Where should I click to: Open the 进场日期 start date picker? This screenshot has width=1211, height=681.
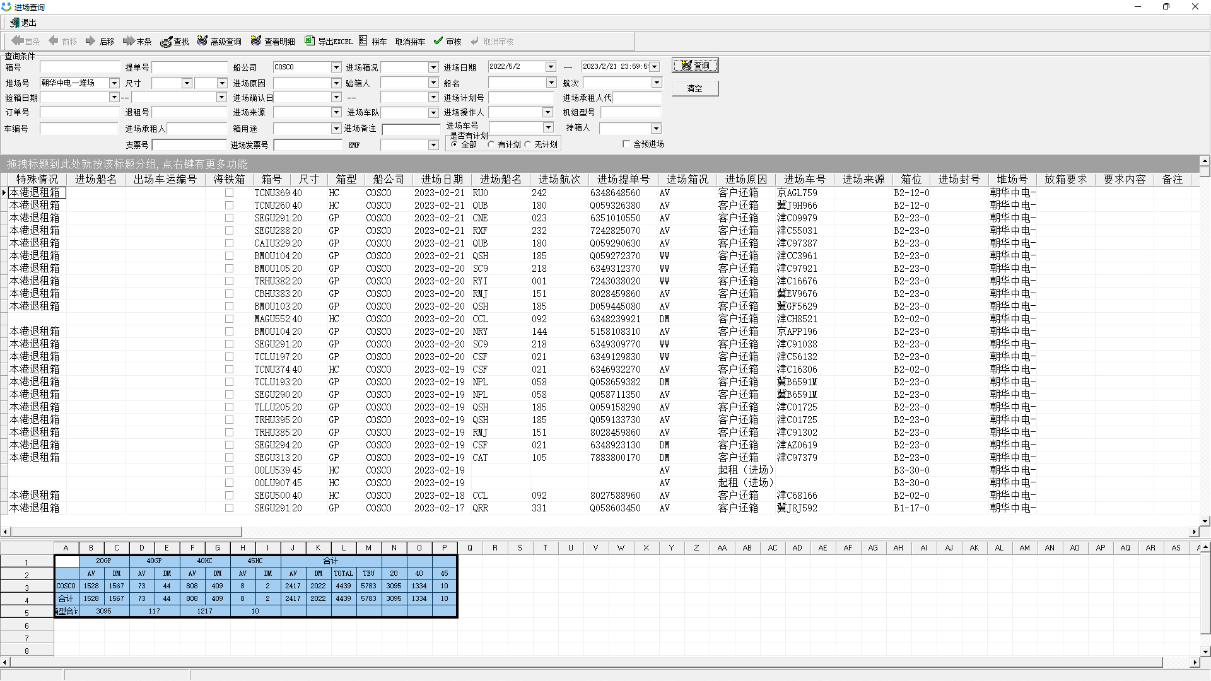551,67
